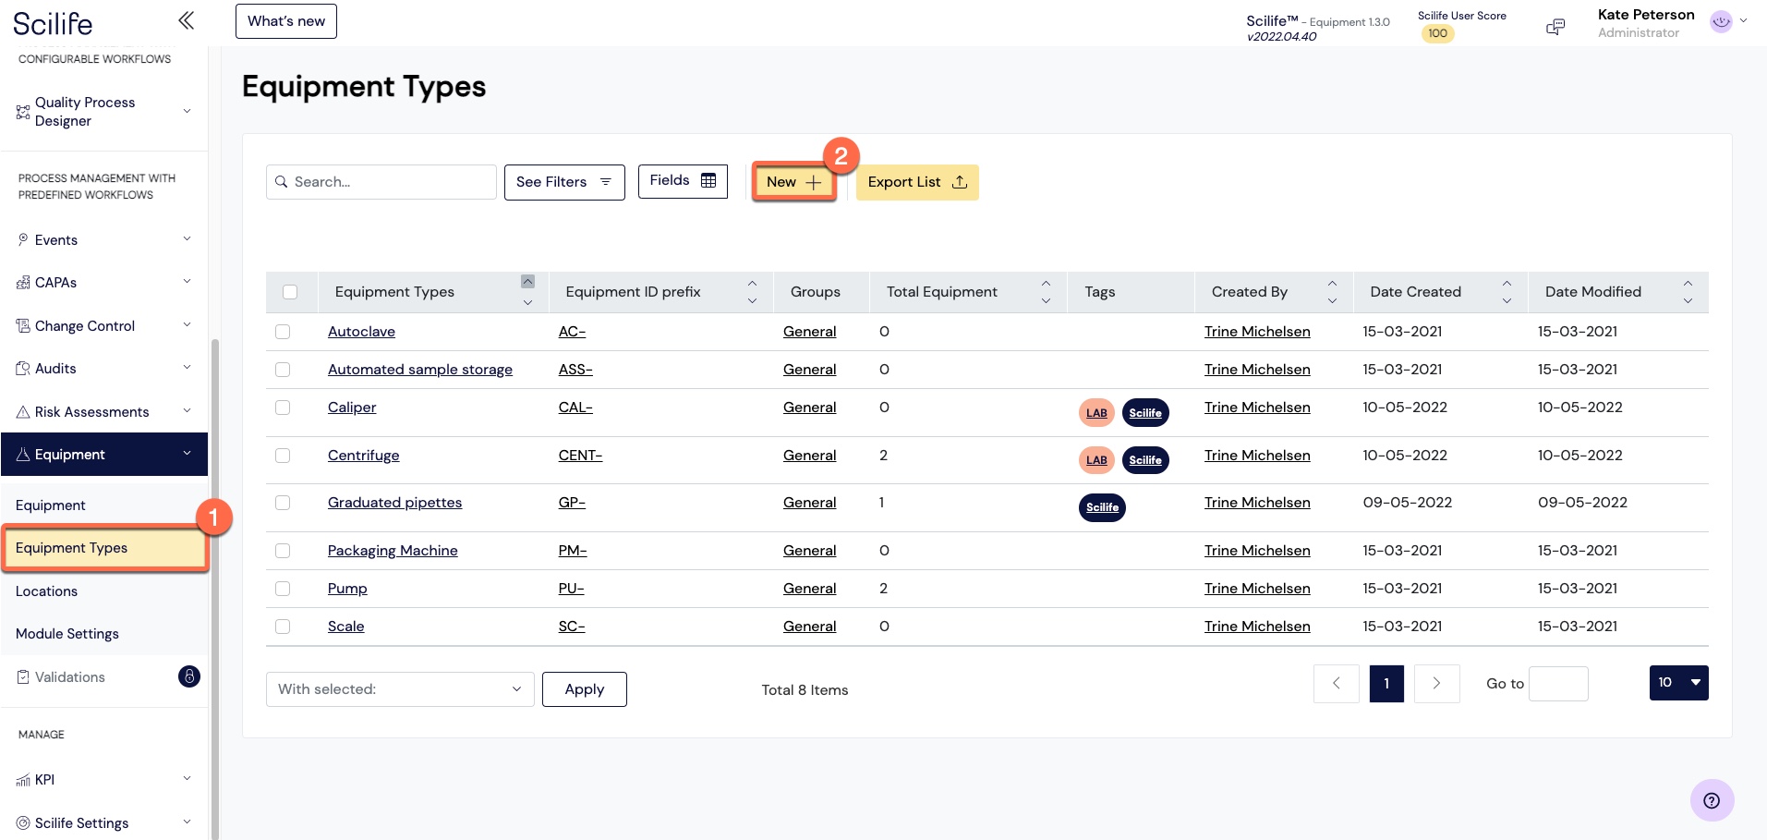Screen dimensions: 1767x840
Task: Click the Scilife Settings gear icon
Action: coord(23,822)
